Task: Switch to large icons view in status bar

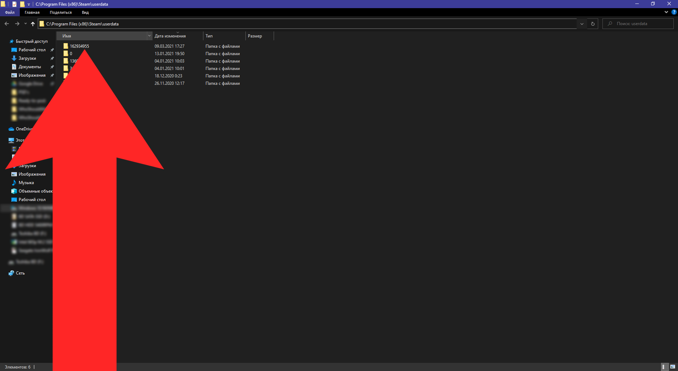Action: pos(672,367)
